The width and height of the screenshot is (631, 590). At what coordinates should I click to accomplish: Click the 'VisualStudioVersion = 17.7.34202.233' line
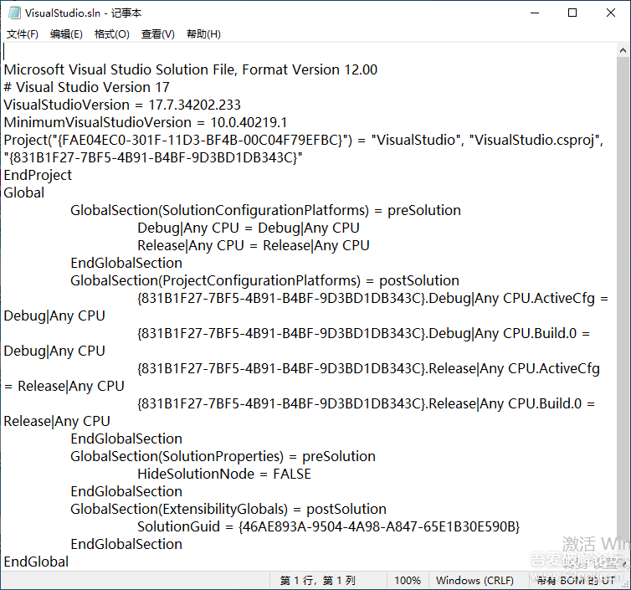pos(122,105)
